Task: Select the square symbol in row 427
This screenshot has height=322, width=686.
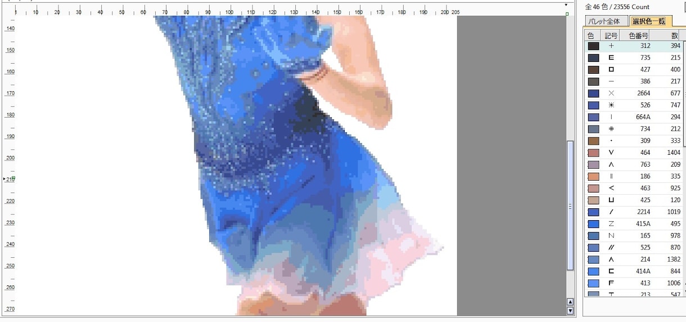Action: pos(611,70)
